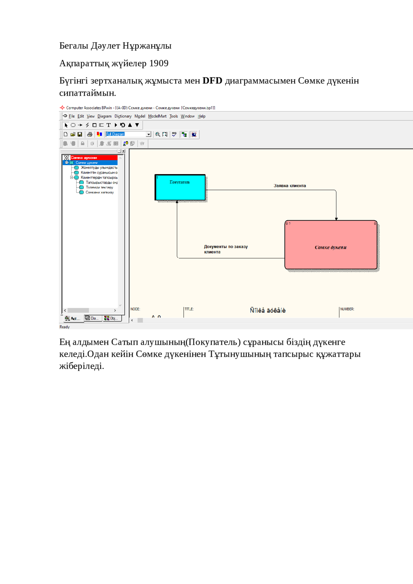This screenshot has width=413, height=584.
Task: Click the wrench ModelMart icon
Action: [133, 144]
